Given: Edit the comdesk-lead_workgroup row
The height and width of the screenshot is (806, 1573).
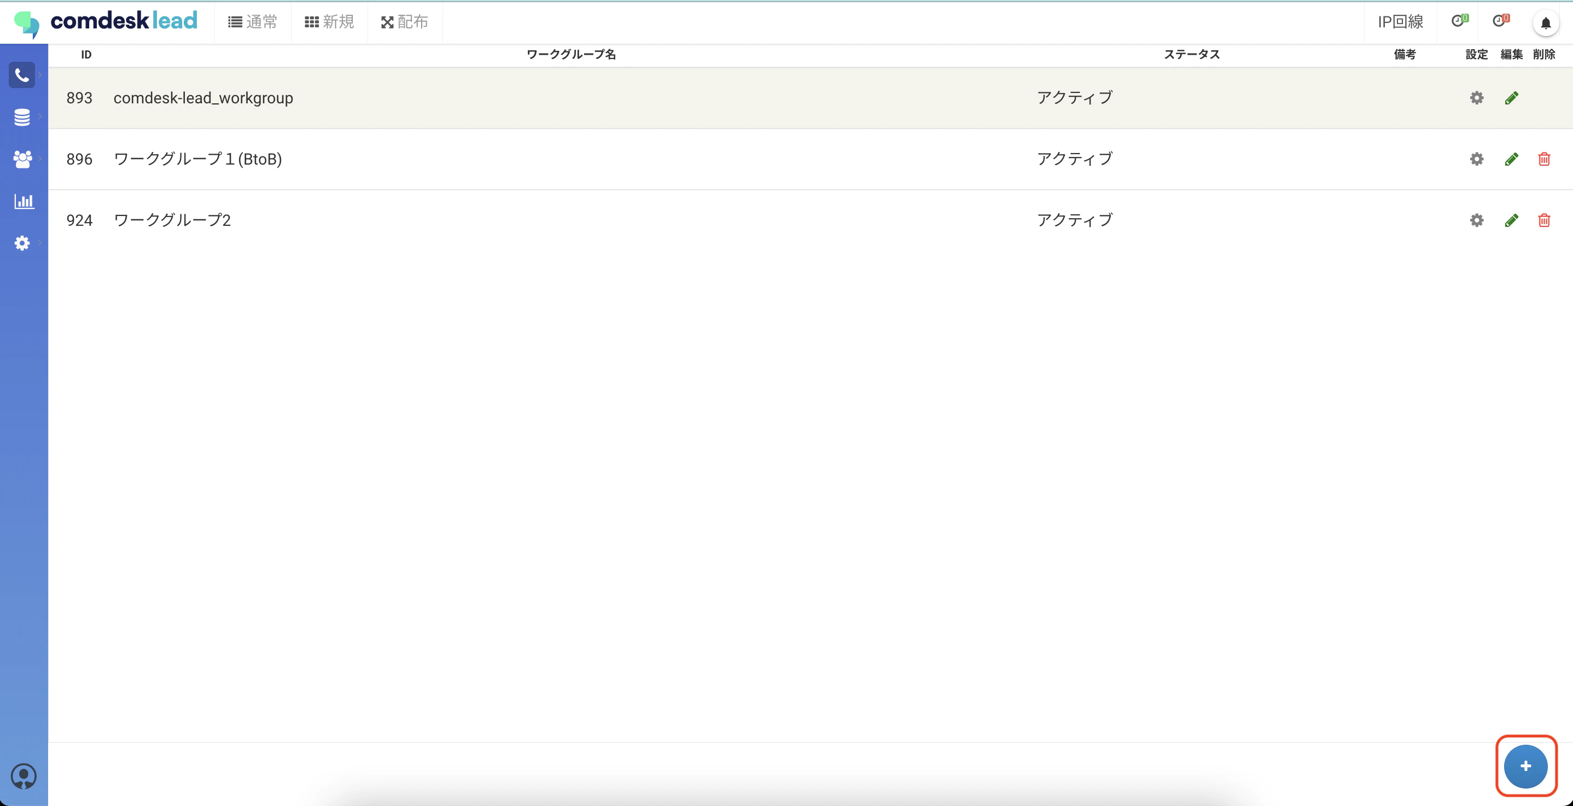Looking at the screenshot, I should (x=1511, y=98).
